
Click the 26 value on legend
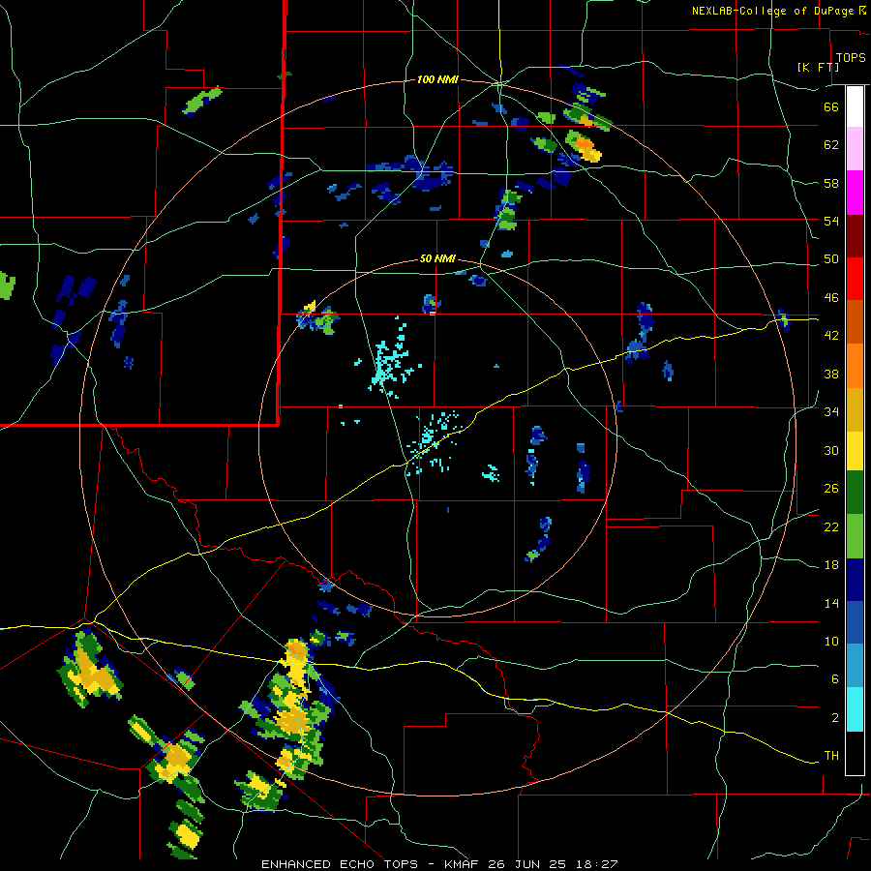point(831,489)
